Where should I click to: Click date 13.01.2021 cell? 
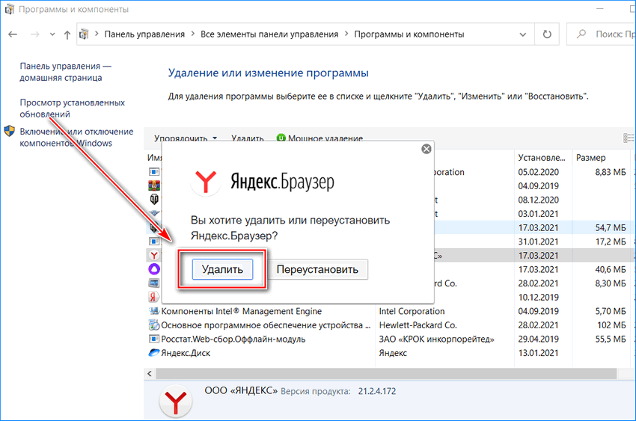[x=538, y=353]
